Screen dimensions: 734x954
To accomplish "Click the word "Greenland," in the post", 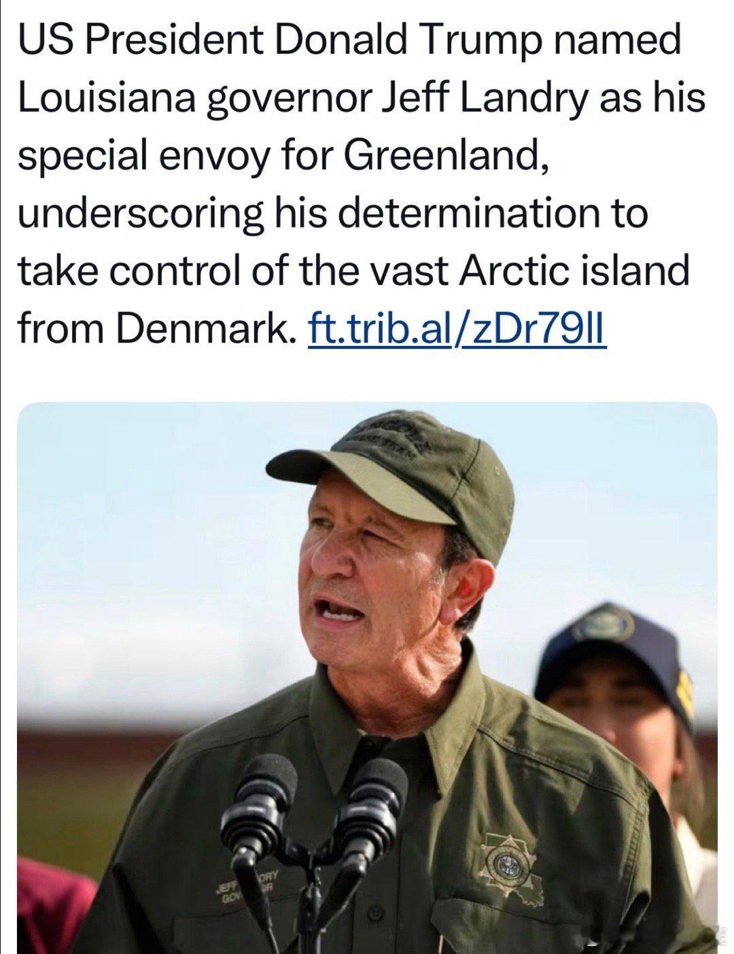I will point(446,156).
